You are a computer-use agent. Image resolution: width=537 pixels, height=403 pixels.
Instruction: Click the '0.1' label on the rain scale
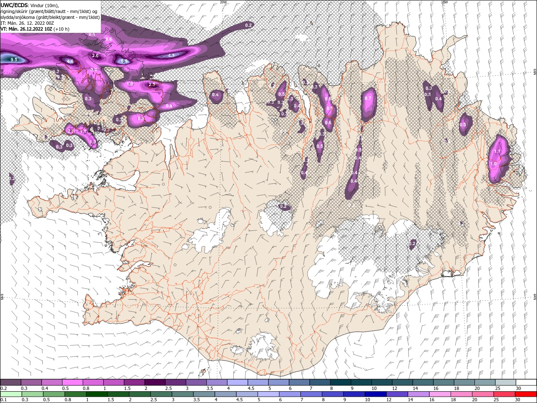3,400
